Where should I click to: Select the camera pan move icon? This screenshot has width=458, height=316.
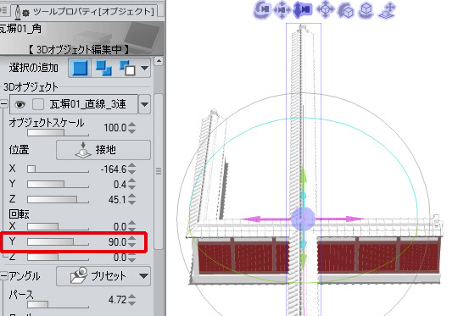282,10
